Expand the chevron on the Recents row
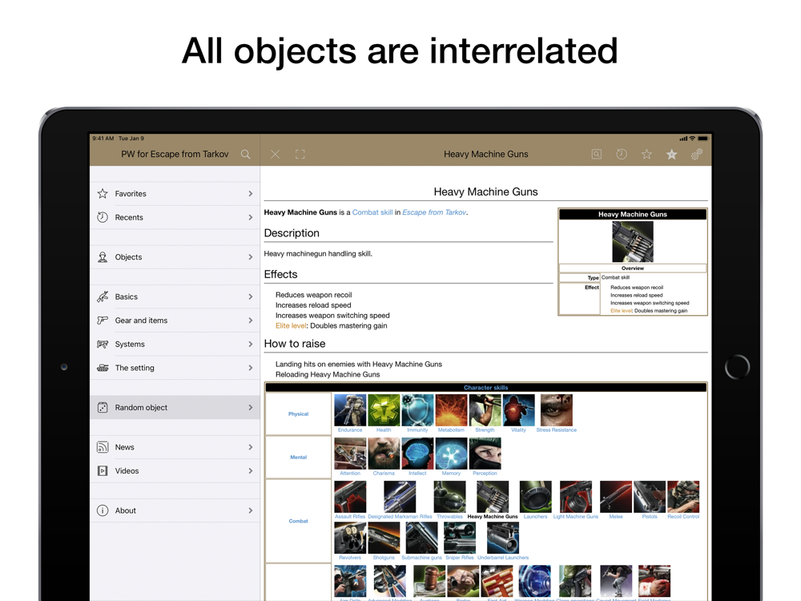Image resolution: width=801 pixels, height=601 pixels. (250, 217)
